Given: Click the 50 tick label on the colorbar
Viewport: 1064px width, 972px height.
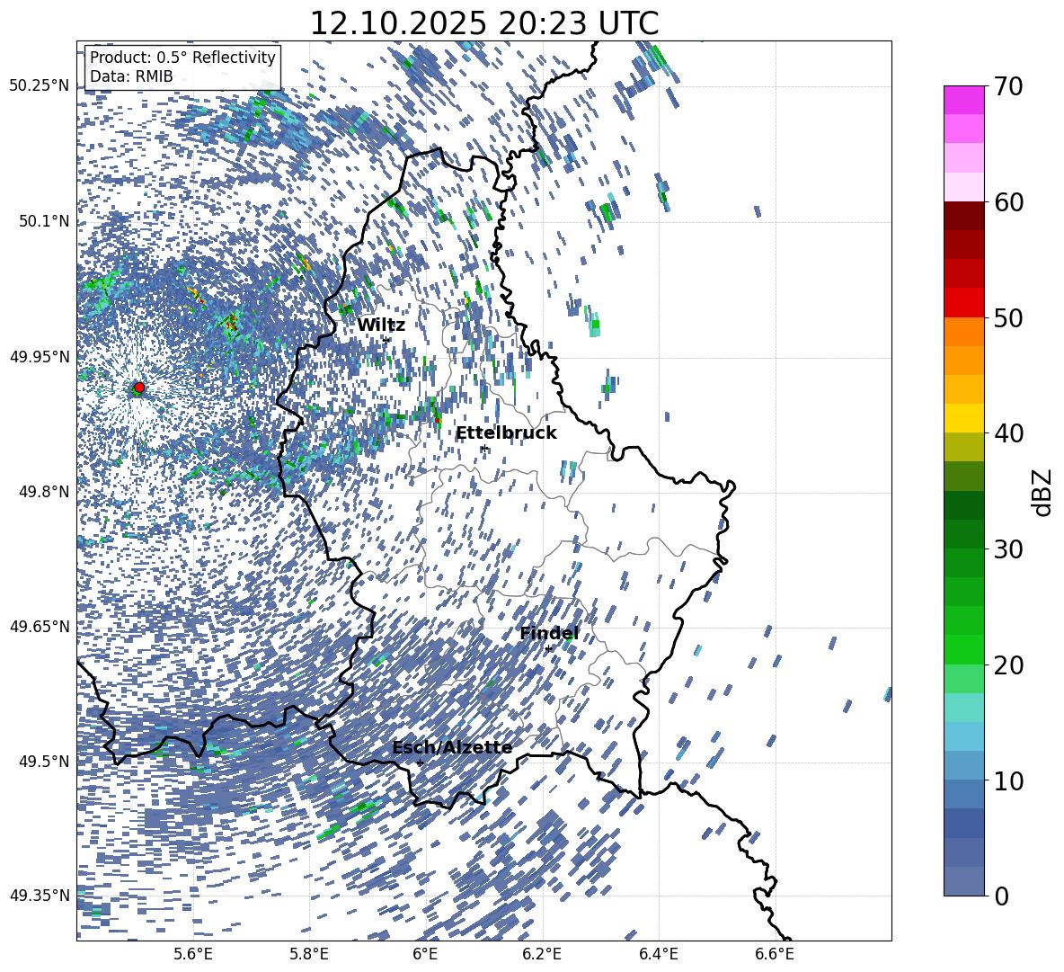Looking at the screenshot, I should tap(1007, 317).
